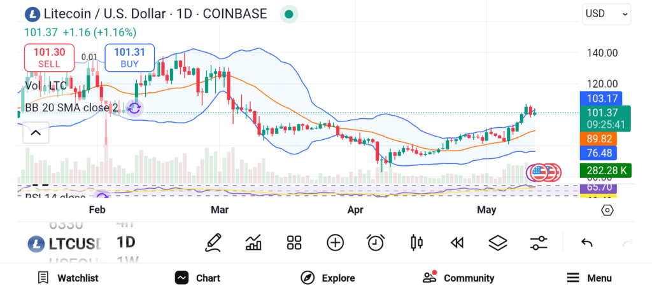Screen dimensions: 652x293
Task: Open the layout grid icon
Action: tap(294, 242)
